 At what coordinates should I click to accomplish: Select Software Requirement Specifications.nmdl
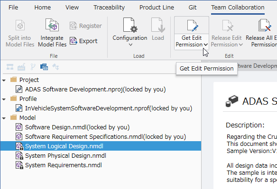click(105, 136)
